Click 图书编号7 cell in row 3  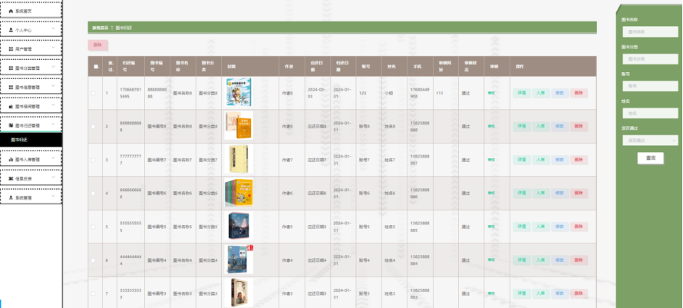(x=157, y=160)
